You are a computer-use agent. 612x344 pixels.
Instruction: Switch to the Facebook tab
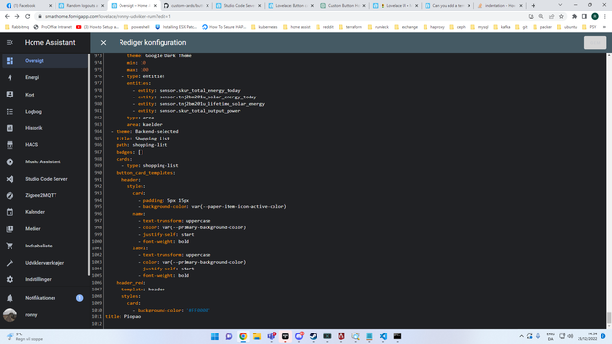[29, 6]
